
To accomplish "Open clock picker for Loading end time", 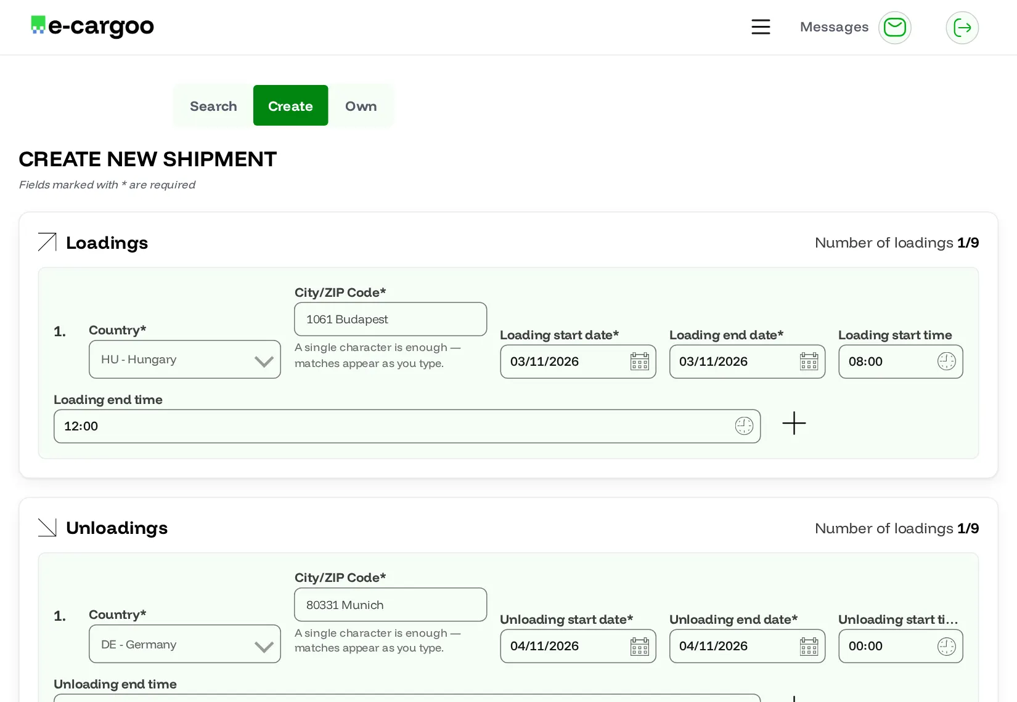I will tap(744, 426).
